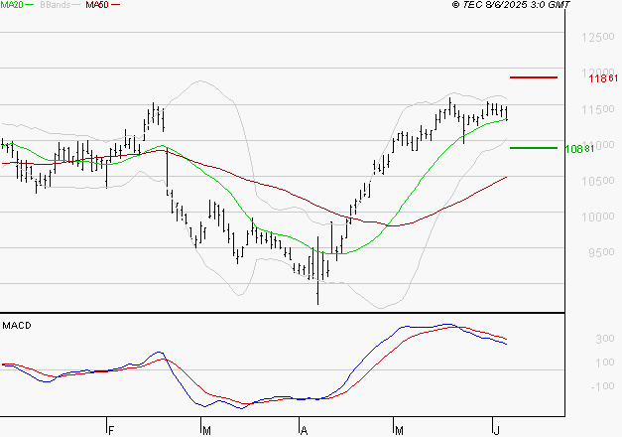The width and height of the screenshot is (622, 437).
Task: Select the green 10881 support line
Action: click(x=533, y=147)
